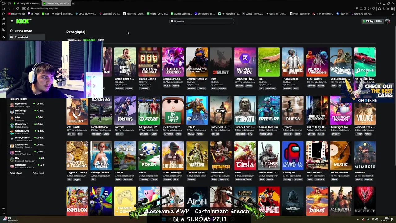This screenshot has width=396, height=223.
Task: Open the Twitch bookmark
Action: point(34,14)
